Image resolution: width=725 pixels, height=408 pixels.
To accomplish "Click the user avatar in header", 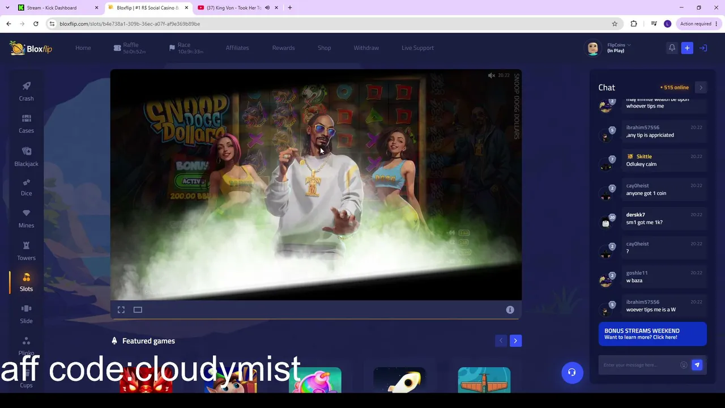I will click(x=593, y=48).
